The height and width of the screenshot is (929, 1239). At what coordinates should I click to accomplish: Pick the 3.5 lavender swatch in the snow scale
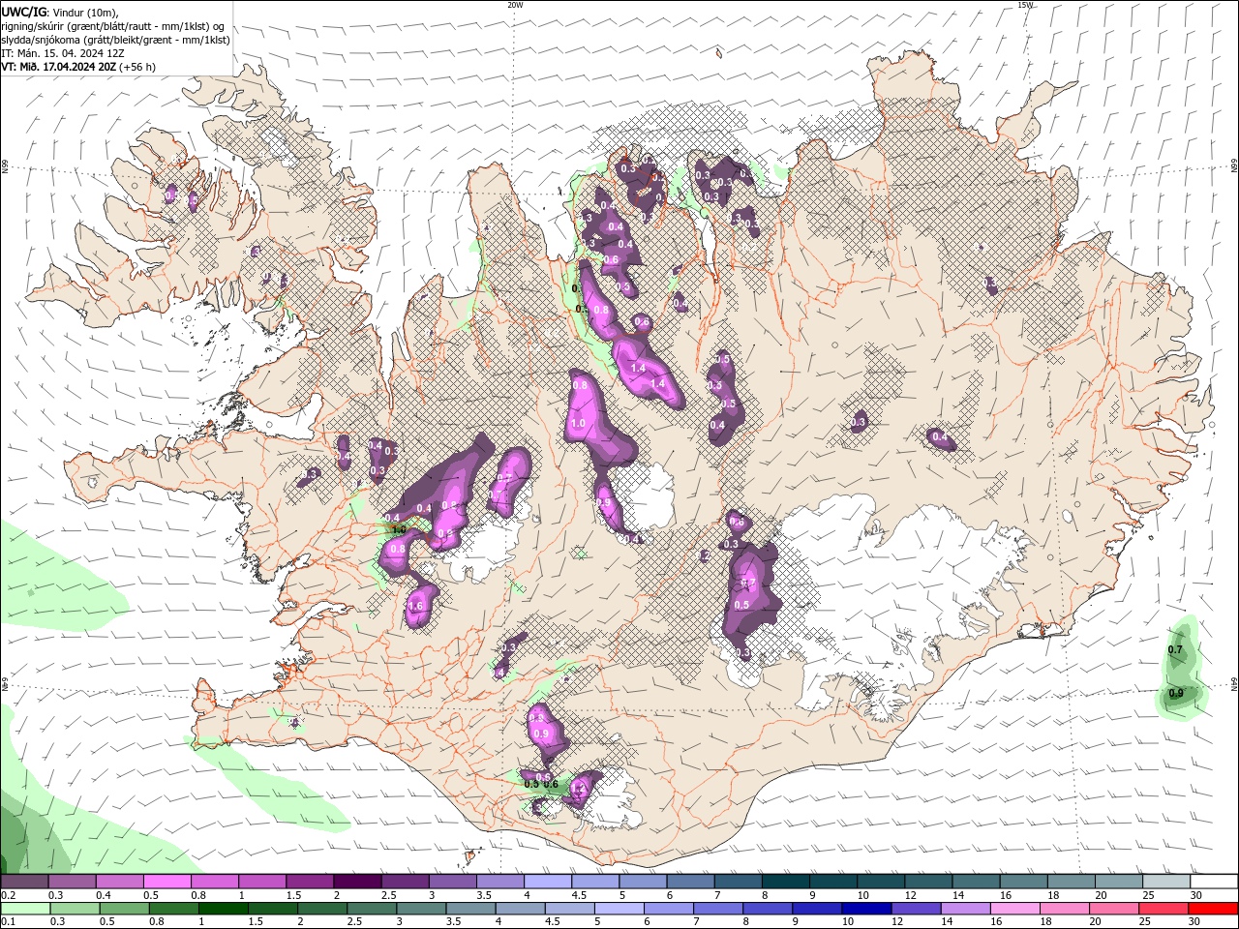coord(499,882)
